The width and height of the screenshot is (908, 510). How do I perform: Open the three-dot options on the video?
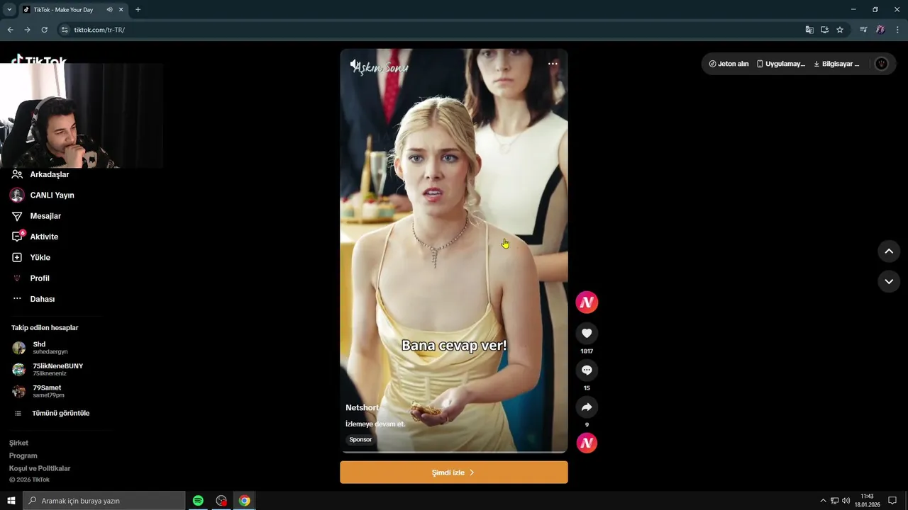[553, 64]
